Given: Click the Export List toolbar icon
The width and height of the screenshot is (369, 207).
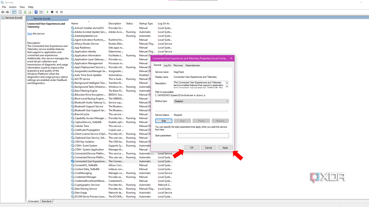Looking at the screenshot, I should click(30, 12).
